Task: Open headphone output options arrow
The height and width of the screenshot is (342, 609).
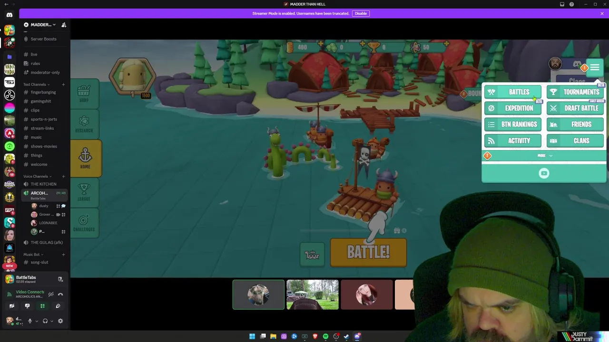Action: [52, 321]
